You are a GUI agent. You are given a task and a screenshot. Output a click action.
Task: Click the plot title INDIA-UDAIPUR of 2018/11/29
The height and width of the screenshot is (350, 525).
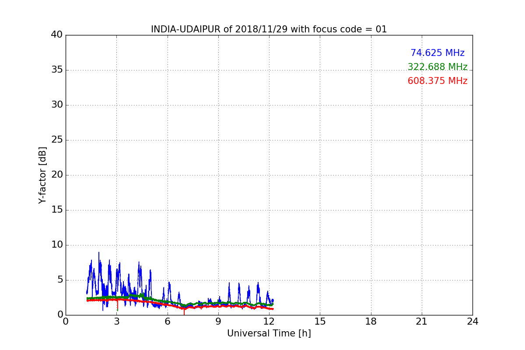[269, 29]
